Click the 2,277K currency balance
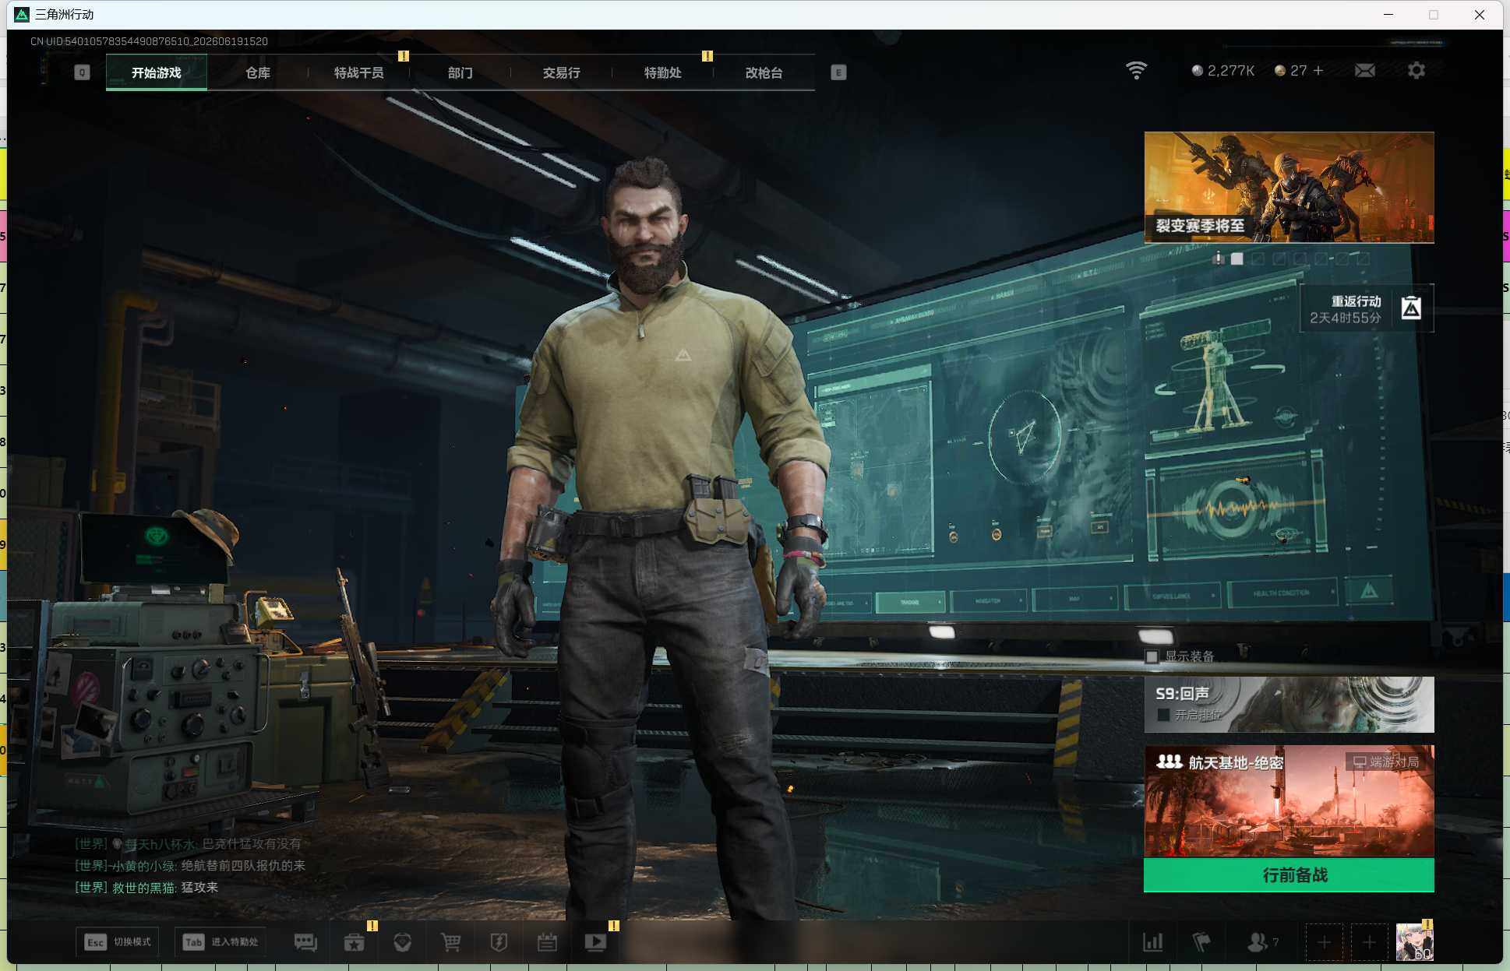1510x971 pixels. (1223, 71)
